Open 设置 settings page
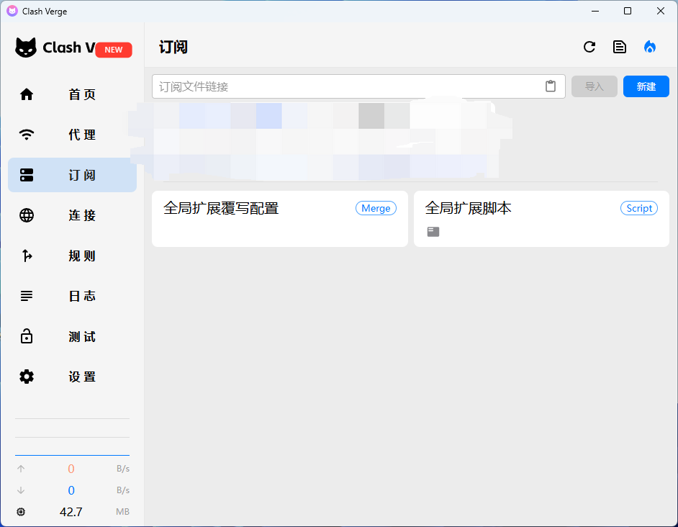 coord(72,377)
